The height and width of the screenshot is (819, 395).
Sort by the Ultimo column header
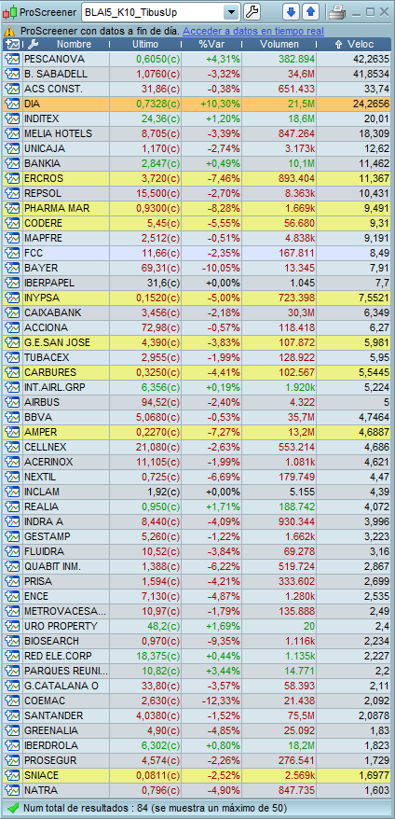click(x=145, y=45)
